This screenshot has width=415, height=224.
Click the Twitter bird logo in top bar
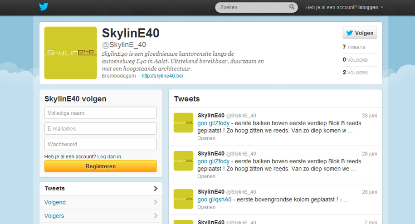44,7
